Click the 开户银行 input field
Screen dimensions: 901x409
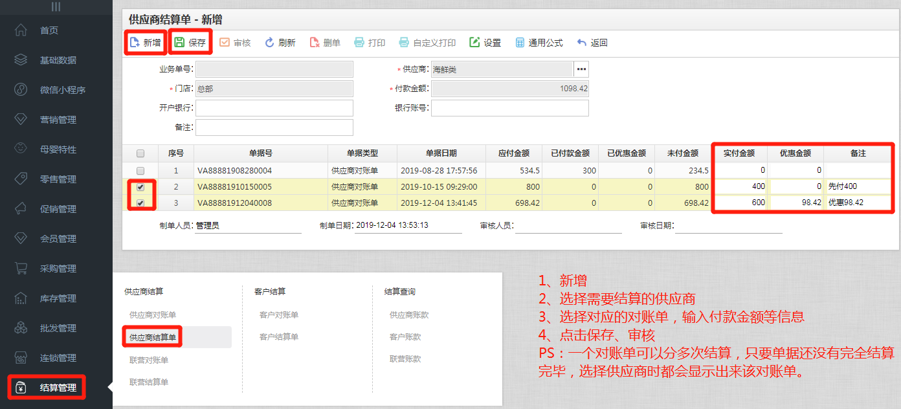coord(274,108)
